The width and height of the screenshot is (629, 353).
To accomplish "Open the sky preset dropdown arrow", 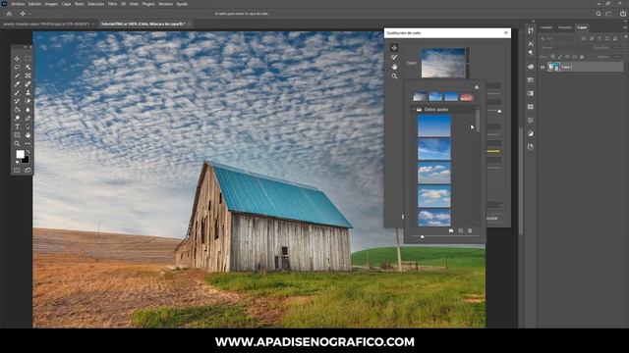I will (468, 63).
